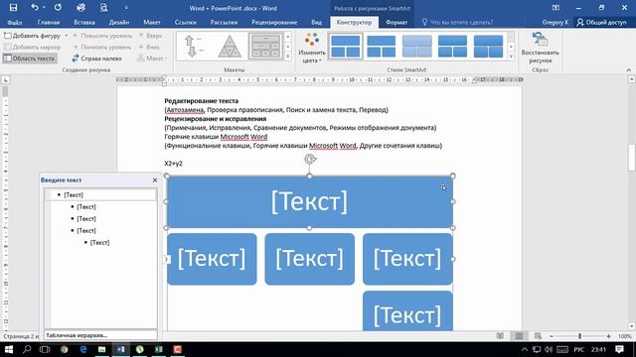Switch to web layout view icon
636x357 pixels.
click(x=538, y=336)
